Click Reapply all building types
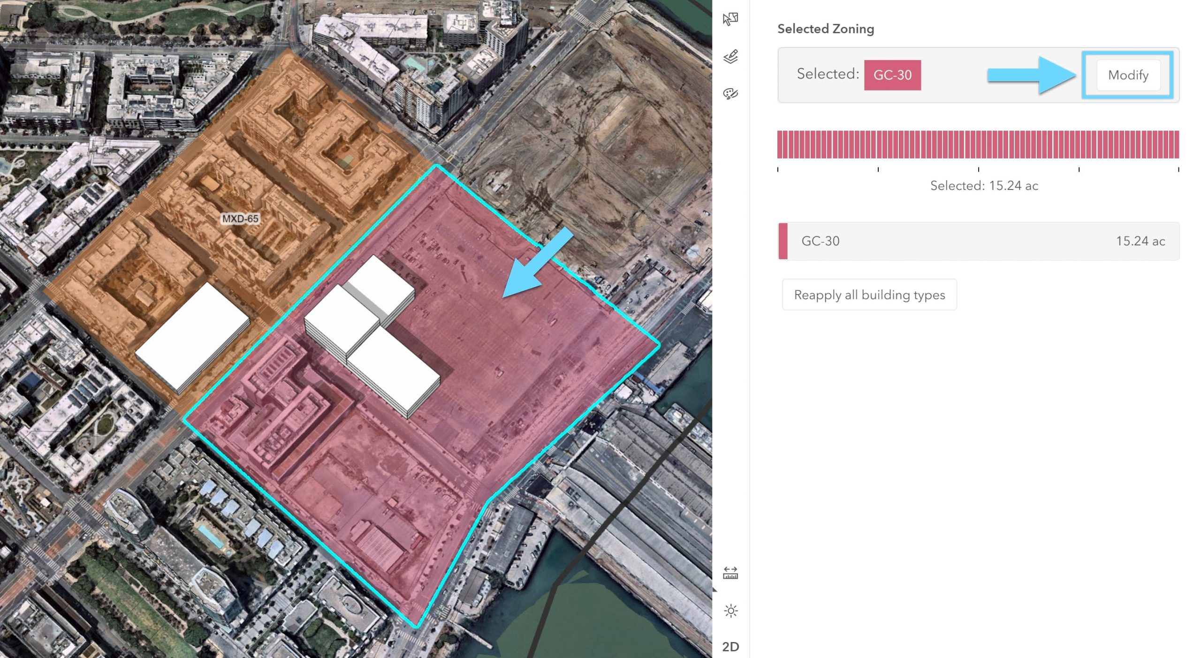Screen dimensions: 1201x658 pyautogui.click(x=869, y=295)
